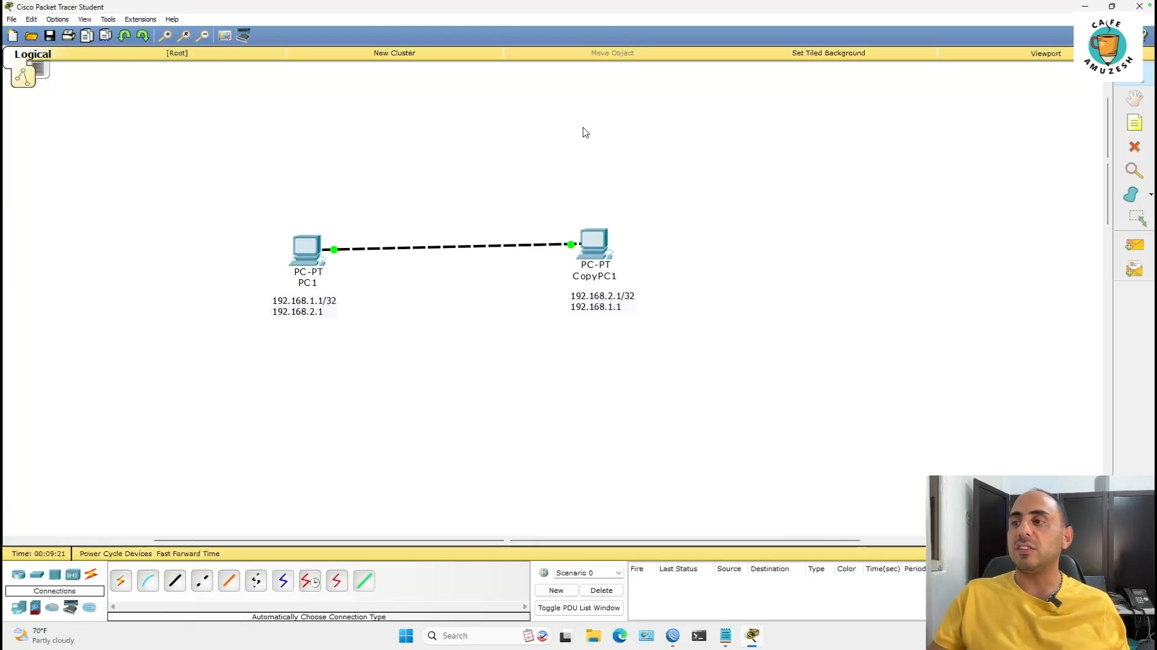Zoom in with the plus magnifier
Viewport: 1157px width, 650px height.
(165, 36)
